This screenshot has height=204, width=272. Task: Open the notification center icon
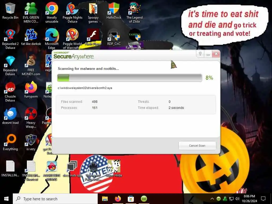click(x=263, y=199)
